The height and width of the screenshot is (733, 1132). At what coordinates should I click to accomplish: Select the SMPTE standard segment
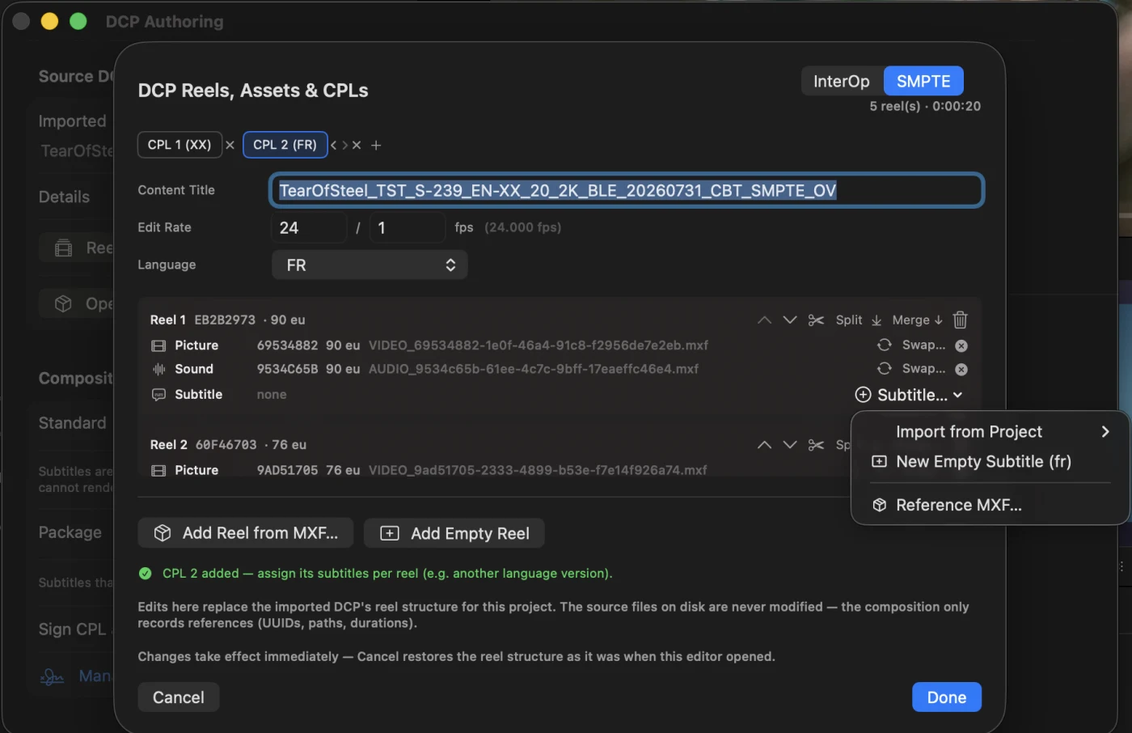pos(923,81)
